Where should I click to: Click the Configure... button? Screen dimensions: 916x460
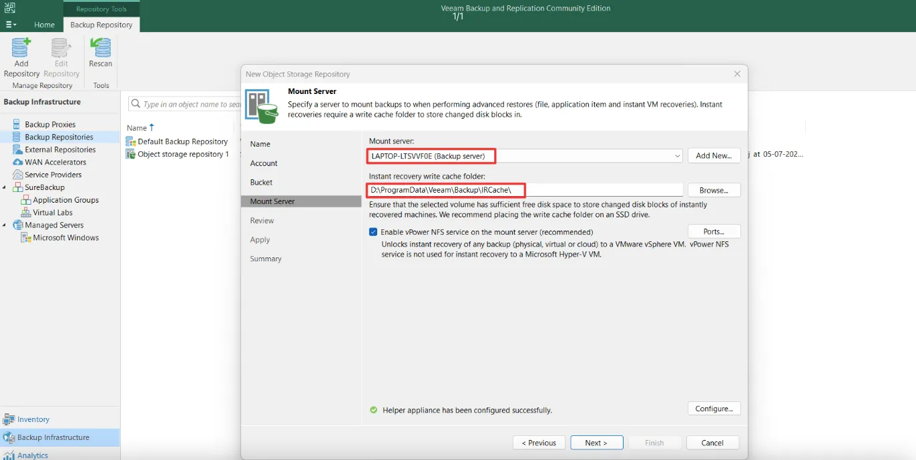(x=714, y=408)
